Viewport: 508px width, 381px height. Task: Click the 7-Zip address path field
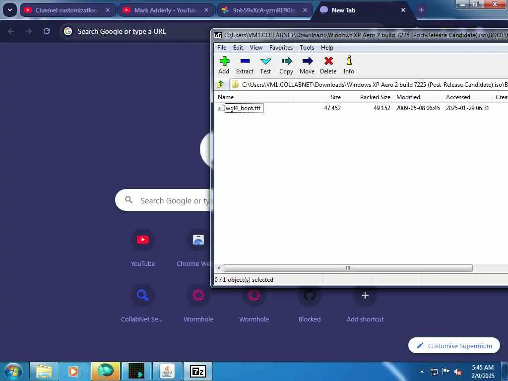coord(369,84)
